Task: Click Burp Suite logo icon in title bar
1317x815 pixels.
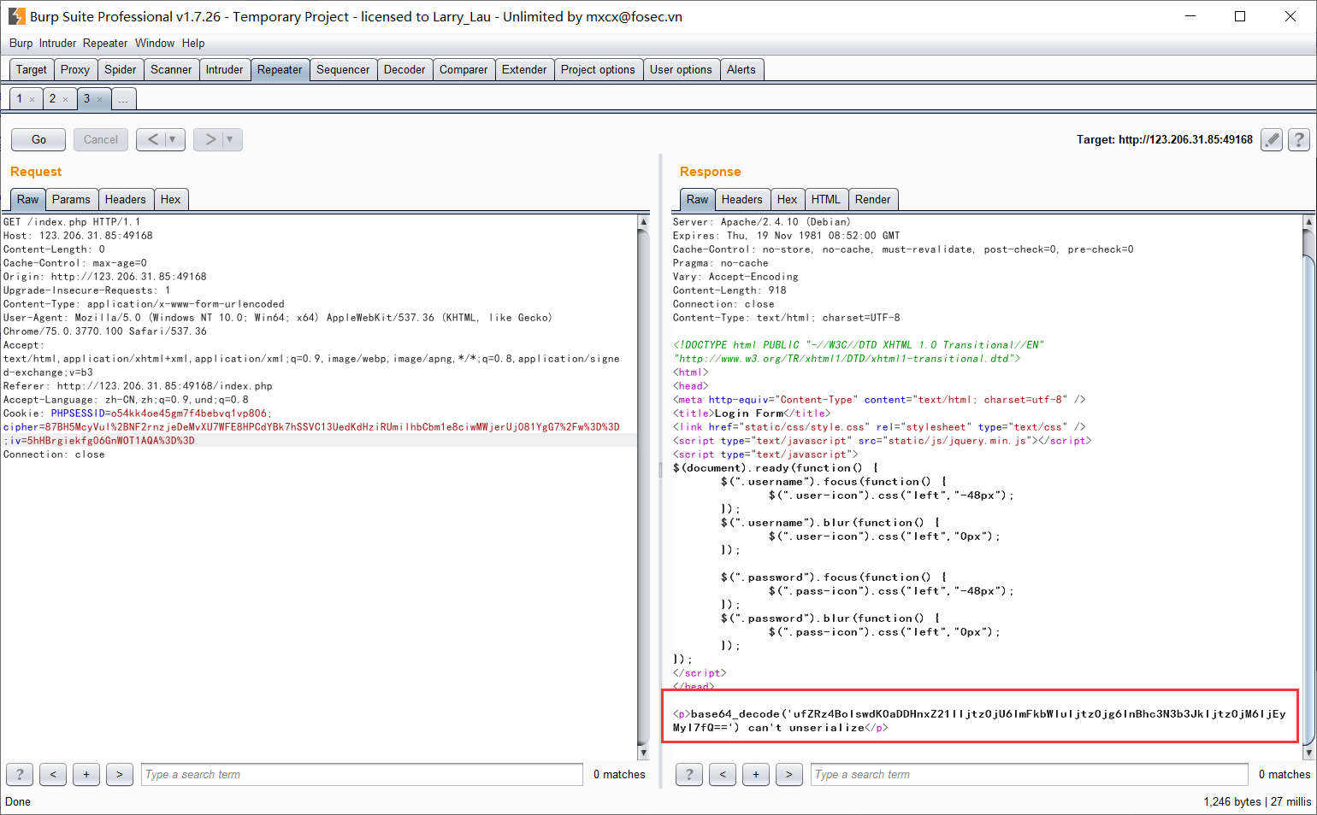Action: coord(16,16)
